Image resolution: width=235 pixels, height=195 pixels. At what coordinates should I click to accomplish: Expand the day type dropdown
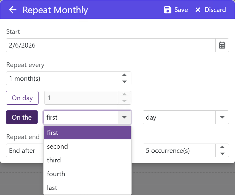tap(222, 117)
